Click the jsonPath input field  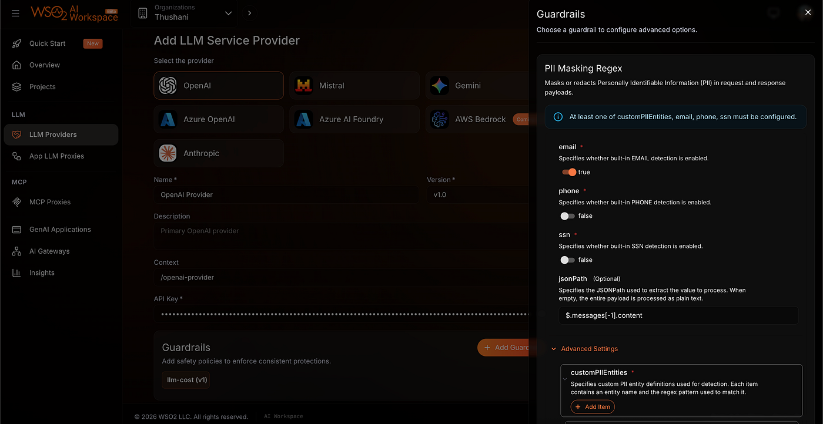pos(678,315)
